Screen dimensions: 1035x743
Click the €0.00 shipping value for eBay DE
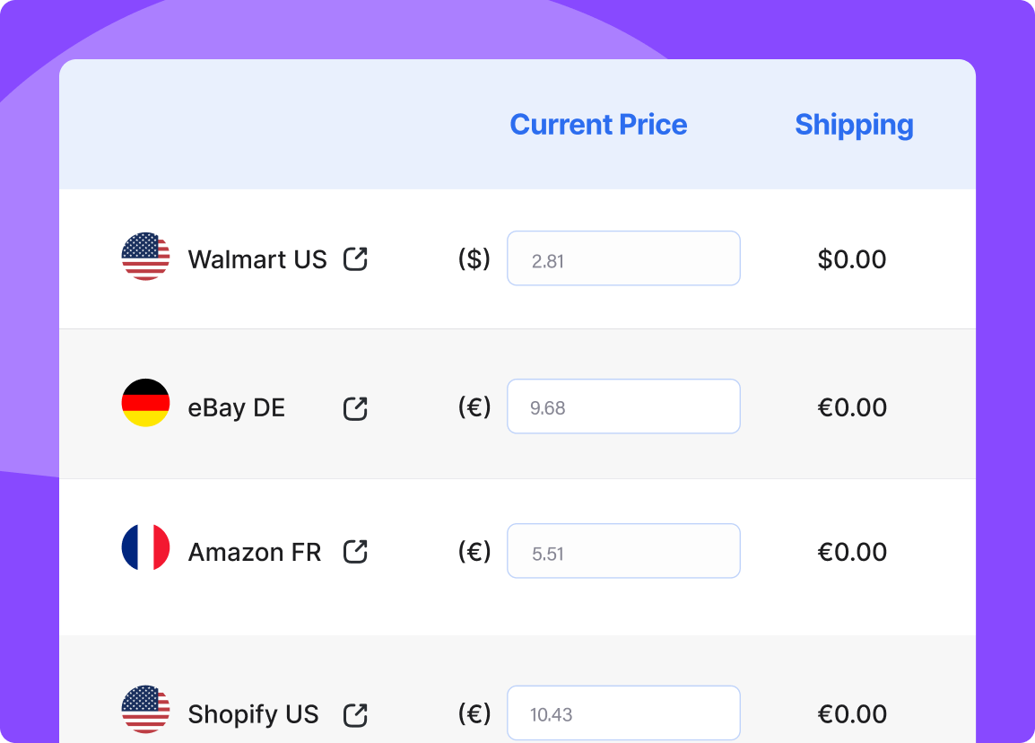coord(852,407)
